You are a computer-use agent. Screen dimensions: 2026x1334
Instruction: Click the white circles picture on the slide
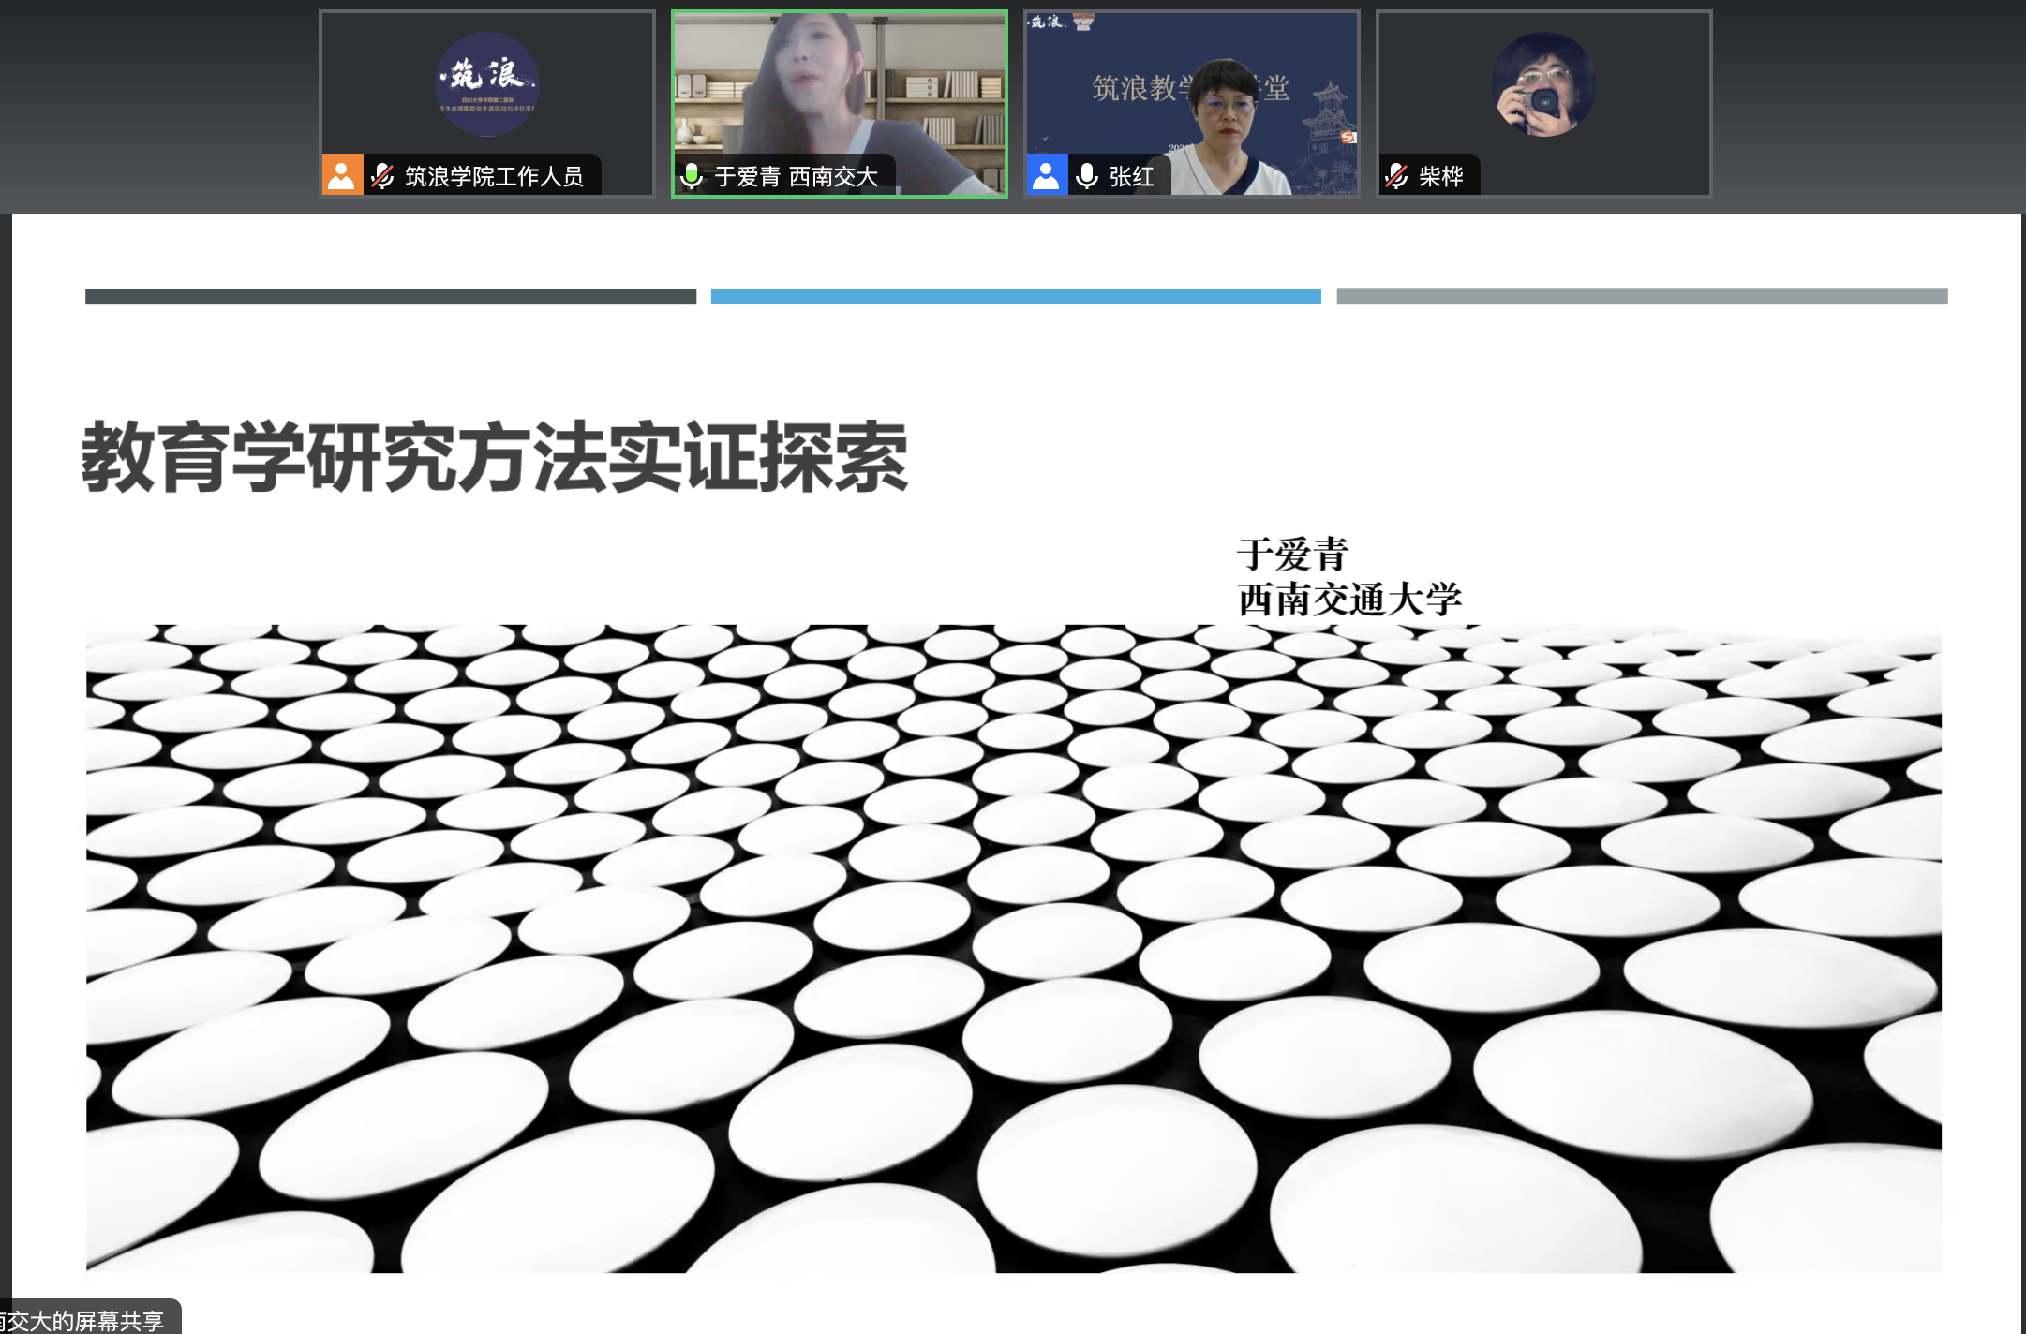pos(1014,948)
